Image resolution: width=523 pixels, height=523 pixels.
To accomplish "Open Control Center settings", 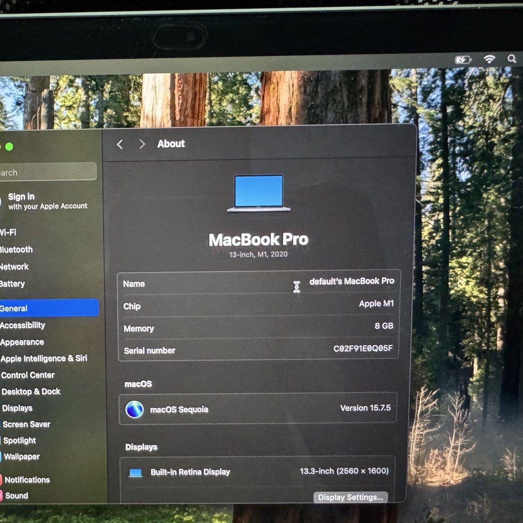I will pyautogui.click(x=28, y=375).
